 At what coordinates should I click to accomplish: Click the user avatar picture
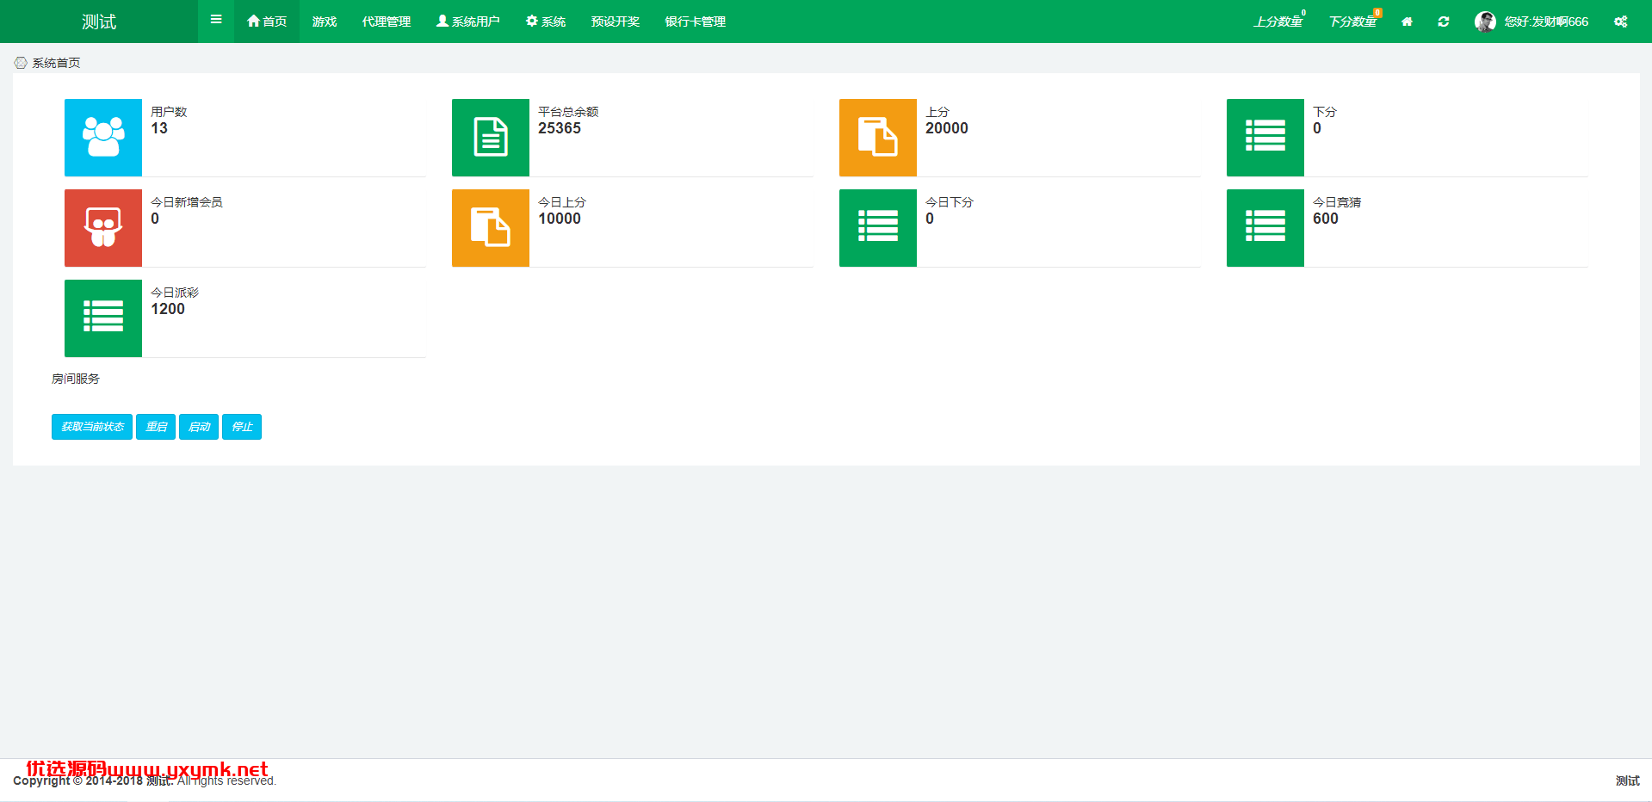[x=1485, y=22]
